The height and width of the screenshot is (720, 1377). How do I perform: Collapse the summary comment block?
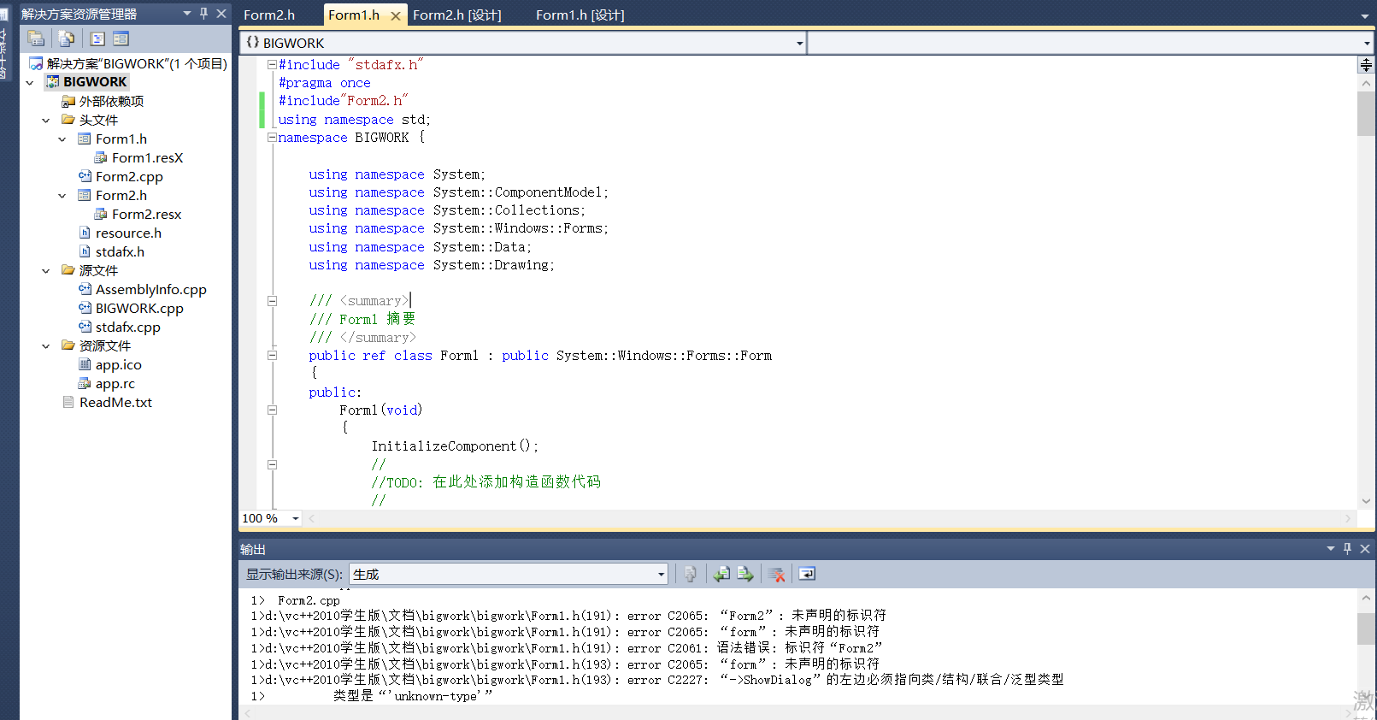tap(272, 301)
